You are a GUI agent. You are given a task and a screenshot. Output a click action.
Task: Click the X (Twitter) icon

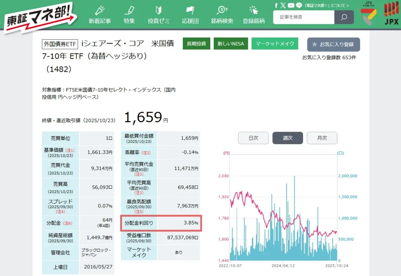coord(283,5)
